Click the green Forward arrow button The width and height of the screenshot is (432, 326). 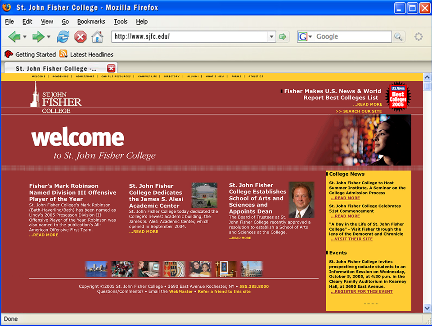click(38, 36)
